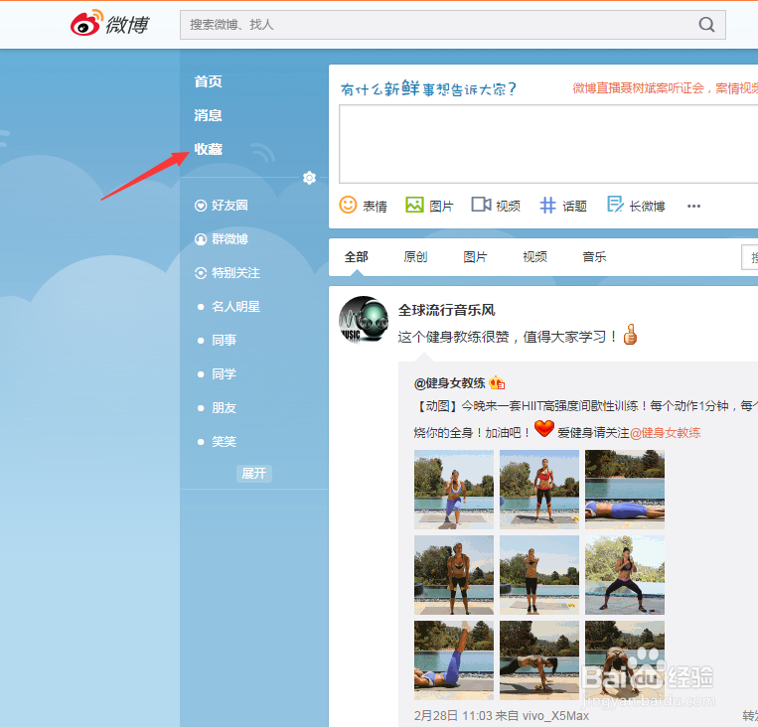
Task: Click the post compose text area
Action: coord(548,144)
